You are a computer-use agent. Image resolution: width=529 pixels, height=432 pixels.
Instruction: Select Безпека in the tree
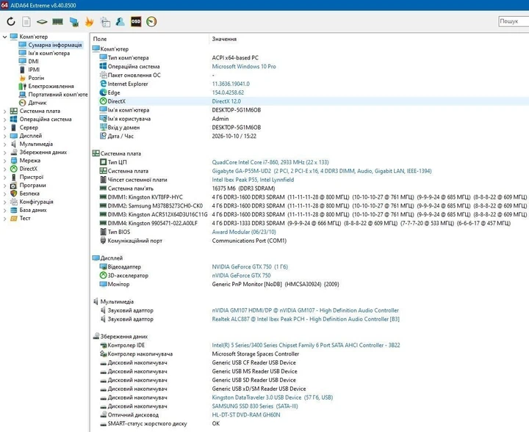[29, 194]
